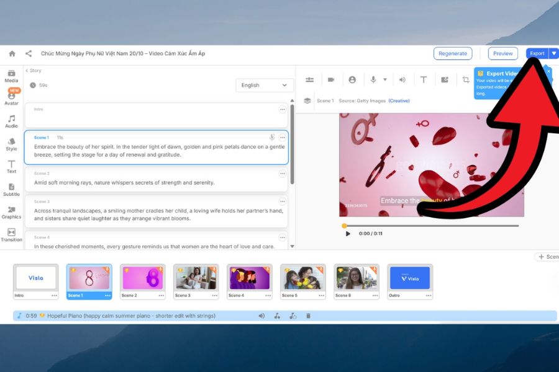The width and height of the screenshot is (559, 372).
Task: Open the Media panel in the sidebar
Action: (x=11, y=76)
